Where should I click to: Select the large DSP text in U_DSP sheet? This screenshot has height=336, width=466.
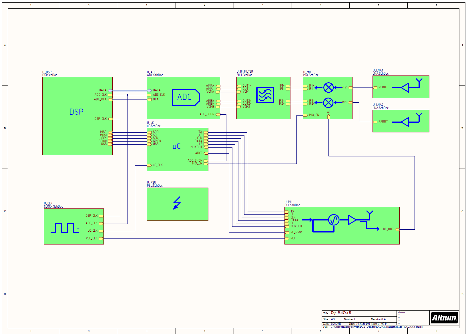pyautogui.click(x=76, y=112)
